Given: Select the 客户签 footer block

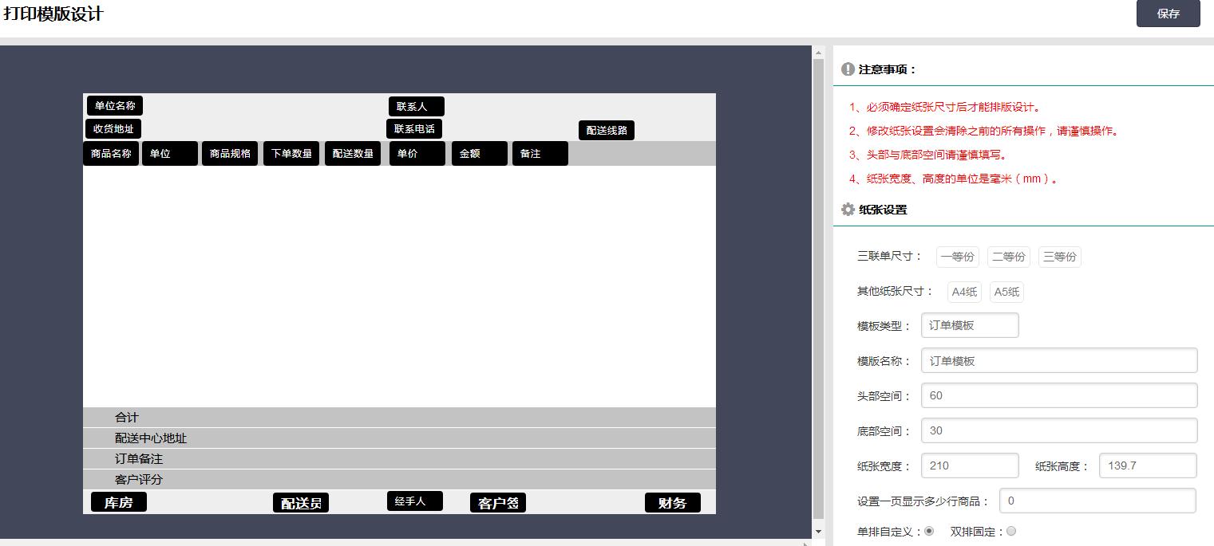Looking at the screenshot, I should tap(497, 503).
